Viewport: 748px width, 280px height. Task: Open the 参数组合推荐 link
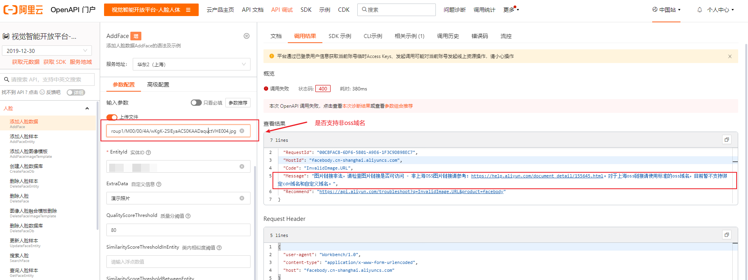point(399,106)
